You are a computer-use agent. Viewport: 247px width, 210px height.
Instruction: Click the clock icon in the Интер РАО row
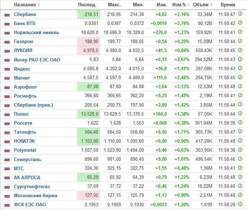240,59
